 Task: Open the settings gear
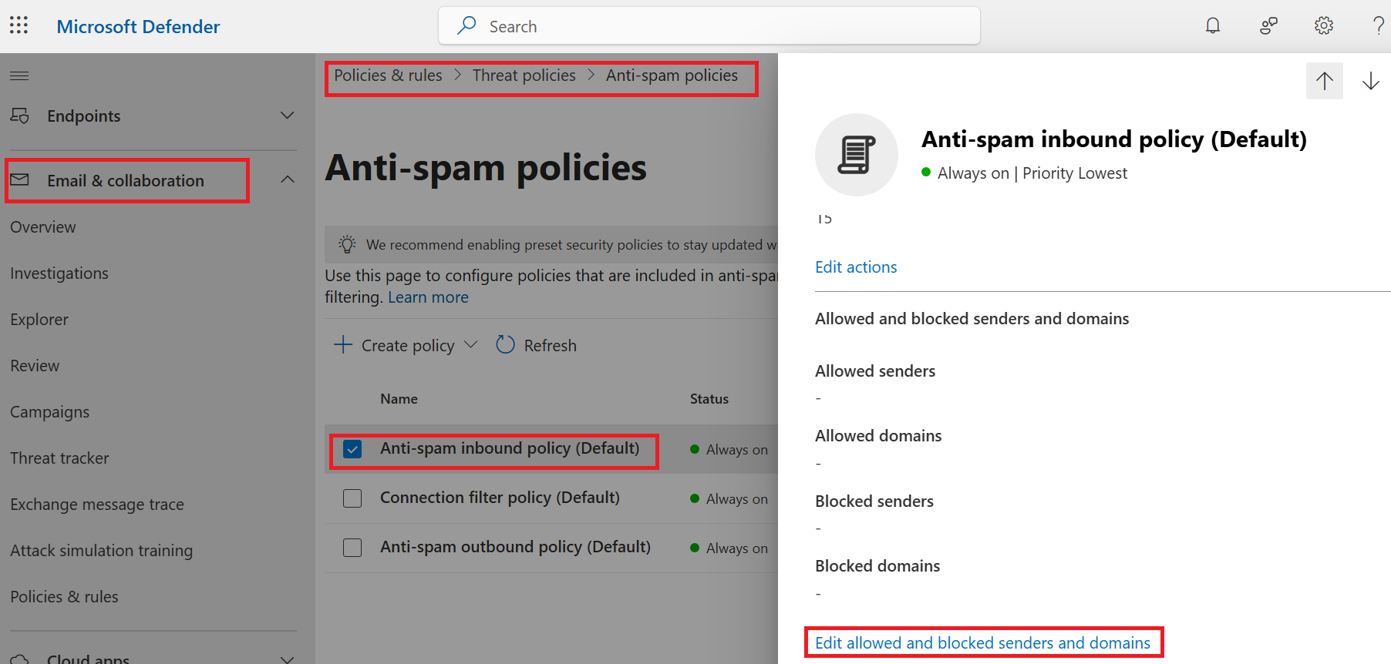1324,25
